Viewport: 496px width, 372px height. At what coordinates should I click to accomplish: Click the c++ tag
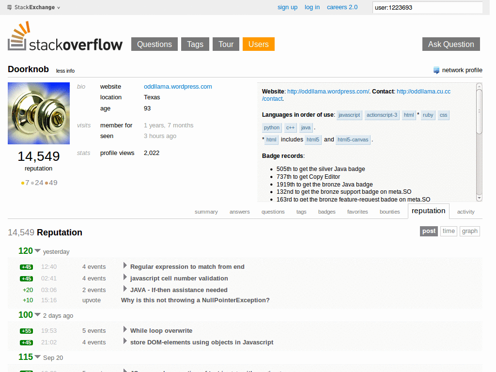coord(291,128)
